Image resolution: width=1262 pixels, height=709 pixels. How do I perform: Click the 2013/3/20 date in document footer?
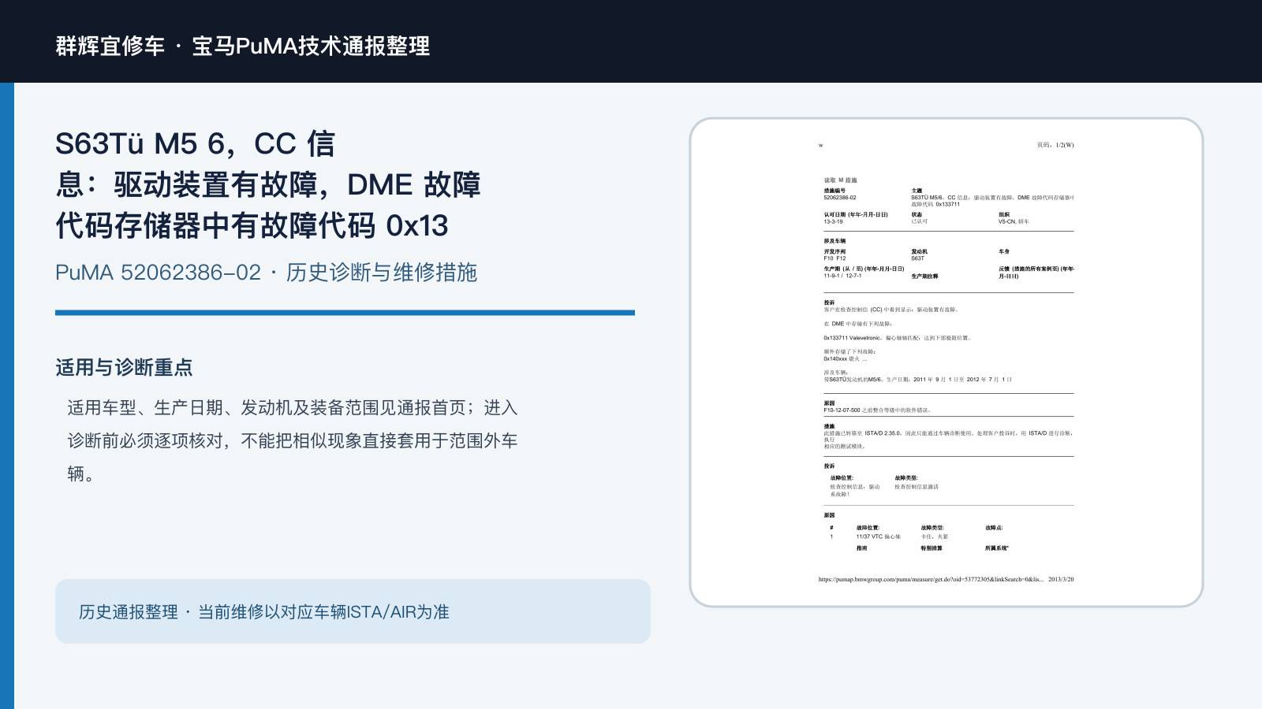(x=1061, y=579)
